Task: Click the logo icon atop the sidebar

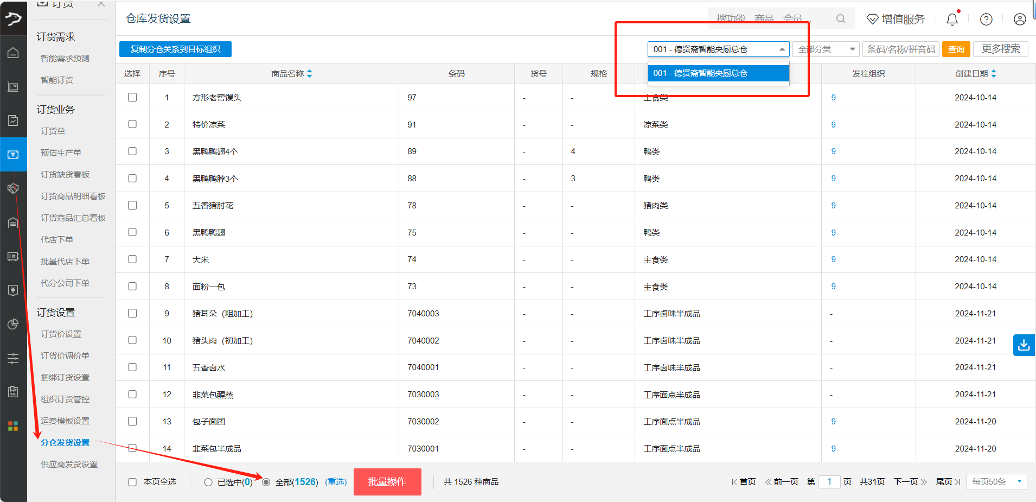Action: point(13,19)
